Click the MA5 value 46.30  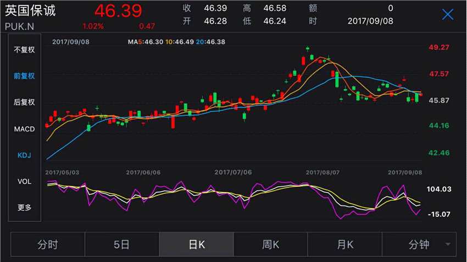(153, 42)
